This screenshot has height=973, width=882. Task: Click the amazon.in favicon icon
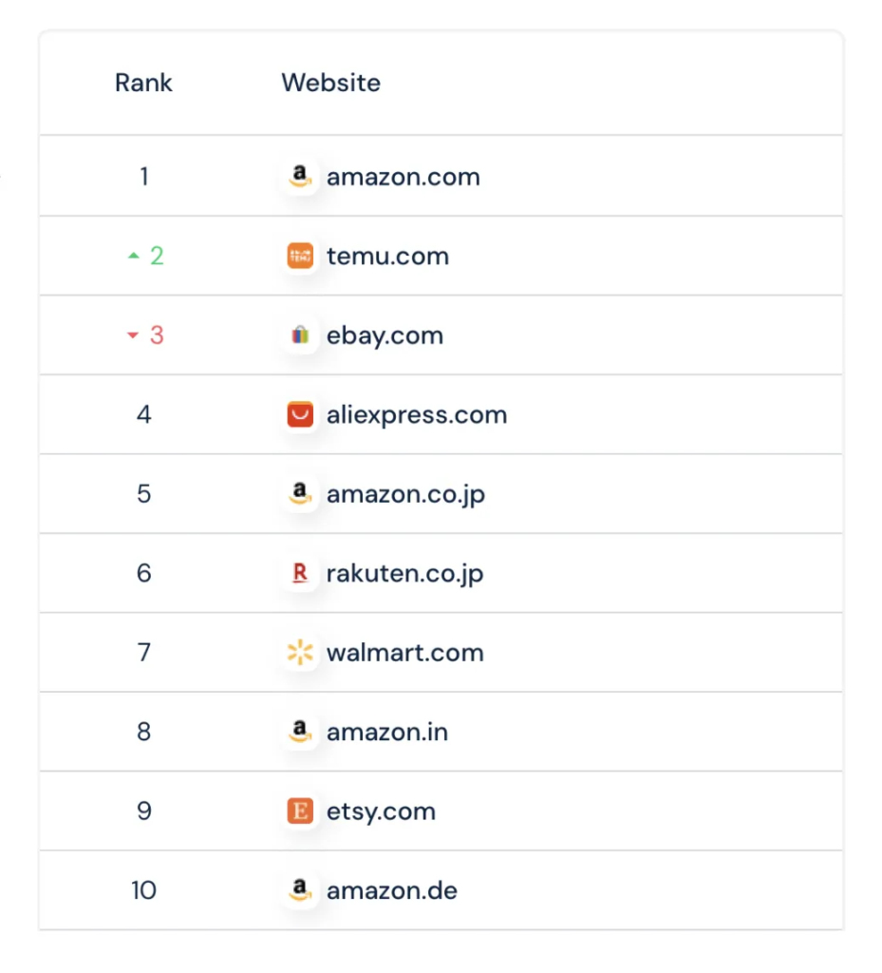click(x=300, y=732)
